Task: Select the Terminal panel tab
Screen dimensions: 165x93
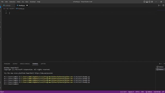Action: point(35,64)
